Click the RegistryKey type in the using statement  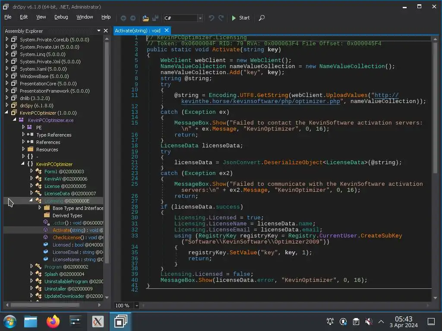[218, 236]
